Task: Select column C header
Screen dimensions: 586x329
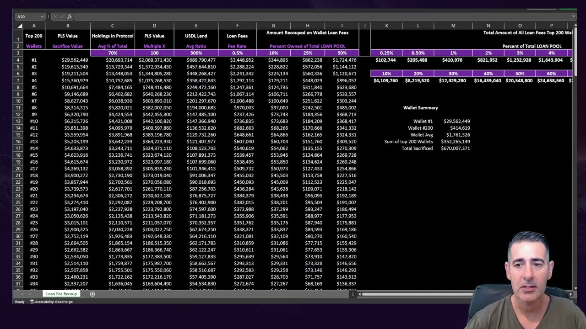Action: click(x=113, y=26)
